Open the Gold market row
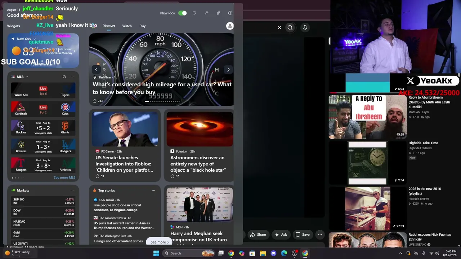461x259 pixels. pyautogui.click(x=43, y=234)
